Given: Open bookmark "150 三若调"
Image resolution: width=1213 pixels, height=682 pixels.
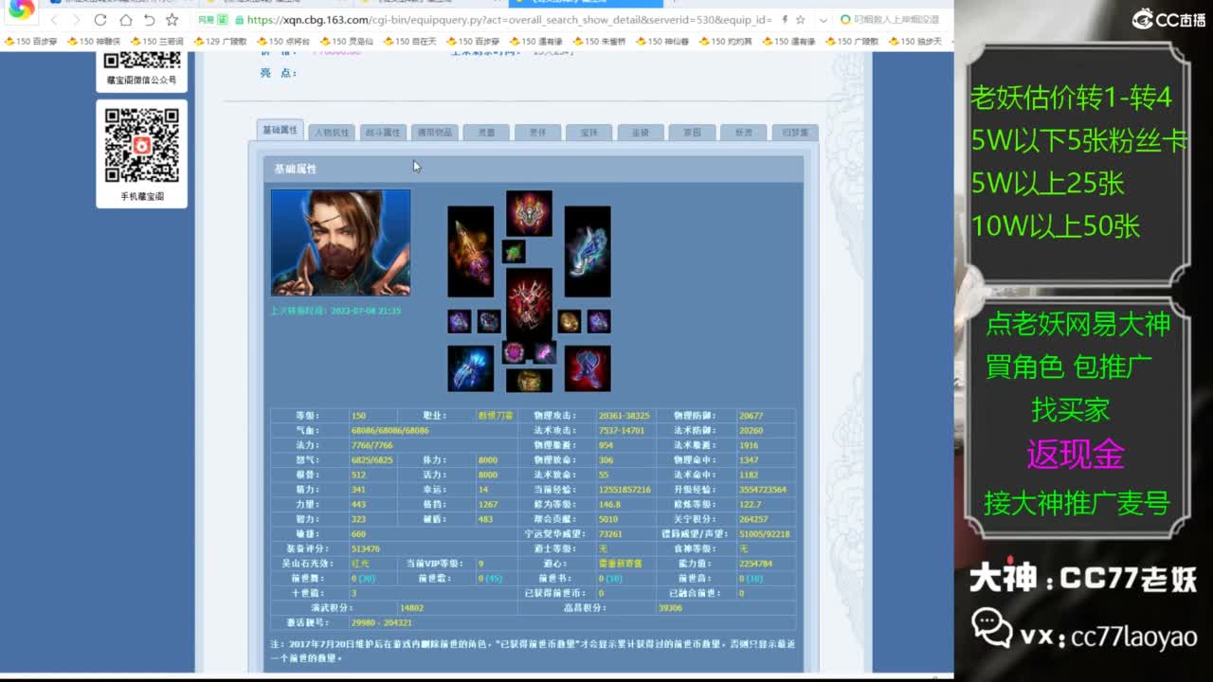Looking at the screenshot, I should [x=157, y=42].
